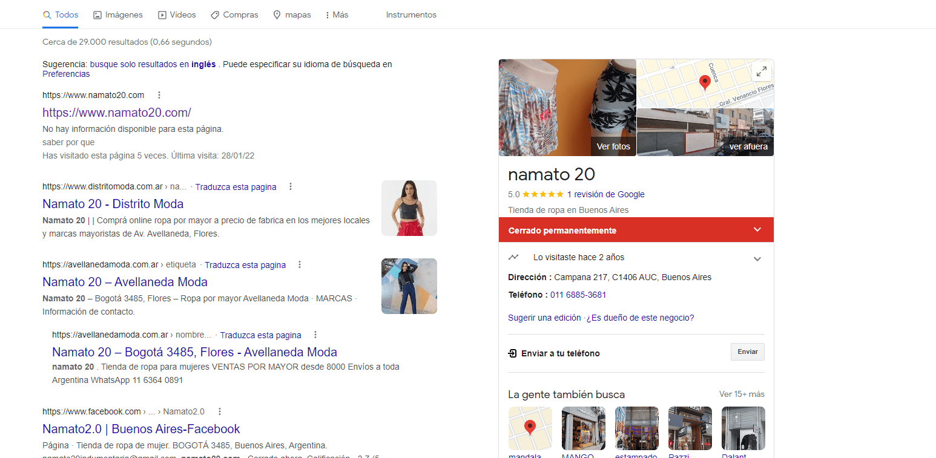Click the saber por que link

[68, 142]
